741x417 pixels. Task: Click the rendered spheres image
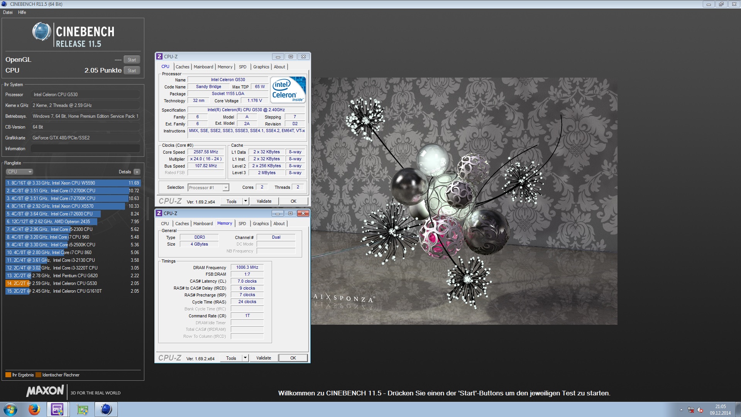point(464,201)
